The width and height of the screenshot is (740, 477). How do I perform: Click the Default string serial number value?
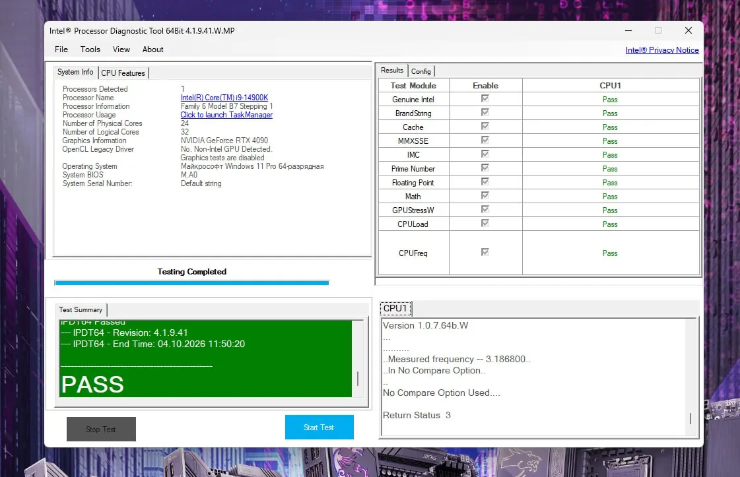[201, 183]
